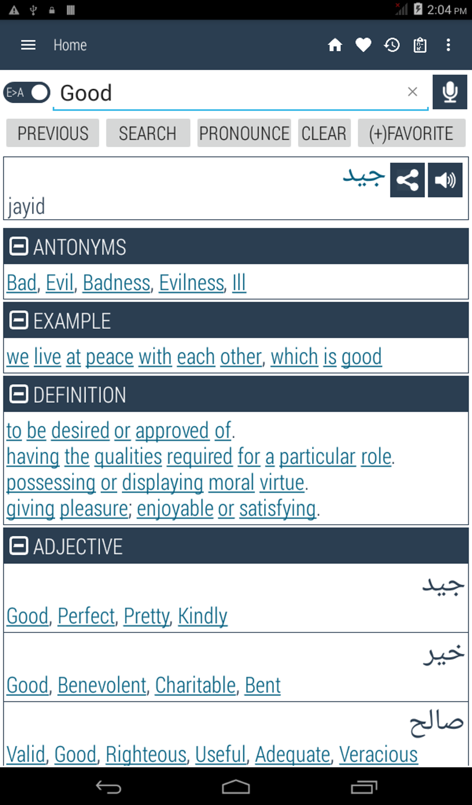Switch the E>A translation direction toggle
This screenshot has height=805, width=472.
coord(26,92)
